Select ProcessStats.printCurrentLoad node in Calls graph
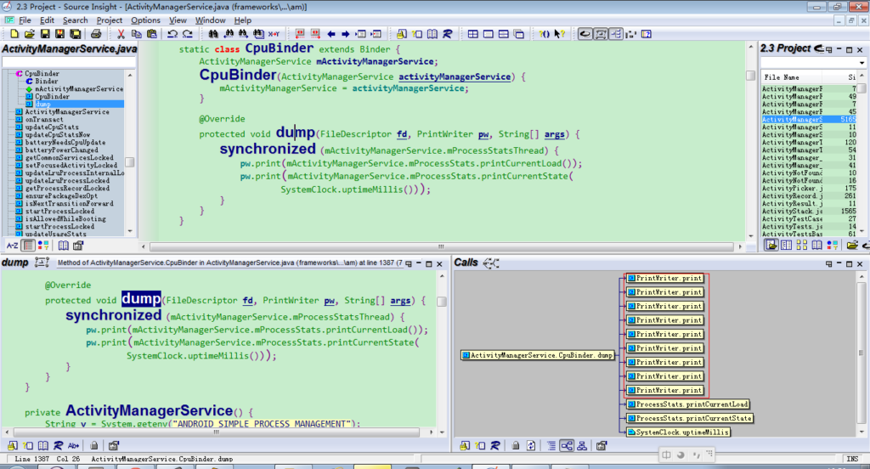 pos(687,404)
